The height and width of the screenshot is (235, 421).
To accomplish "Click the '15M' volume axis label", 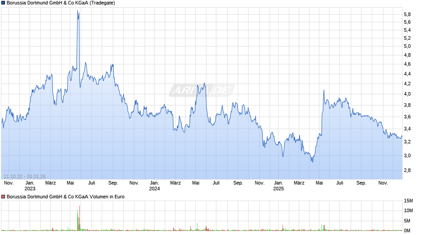I will 408,201.
